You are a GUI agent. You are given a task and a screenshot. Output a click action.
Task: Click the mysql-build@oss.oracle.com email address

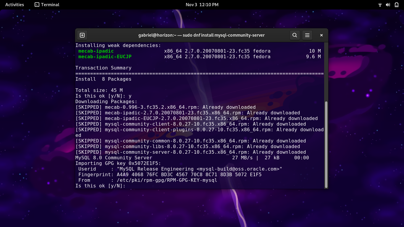pos(239,169)
